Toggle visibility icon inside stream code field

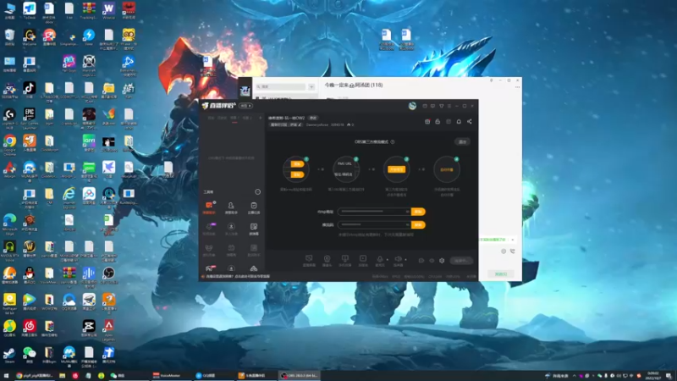(x=407, y=225)
